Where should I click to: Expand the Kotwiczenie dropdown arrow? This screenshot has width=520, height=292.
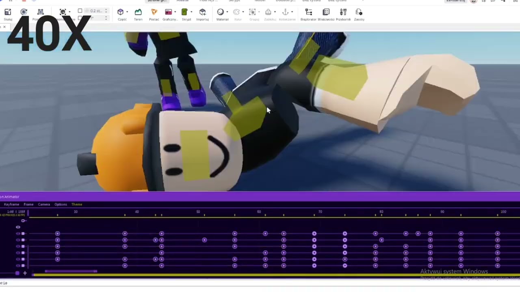[x=292, y=12]
